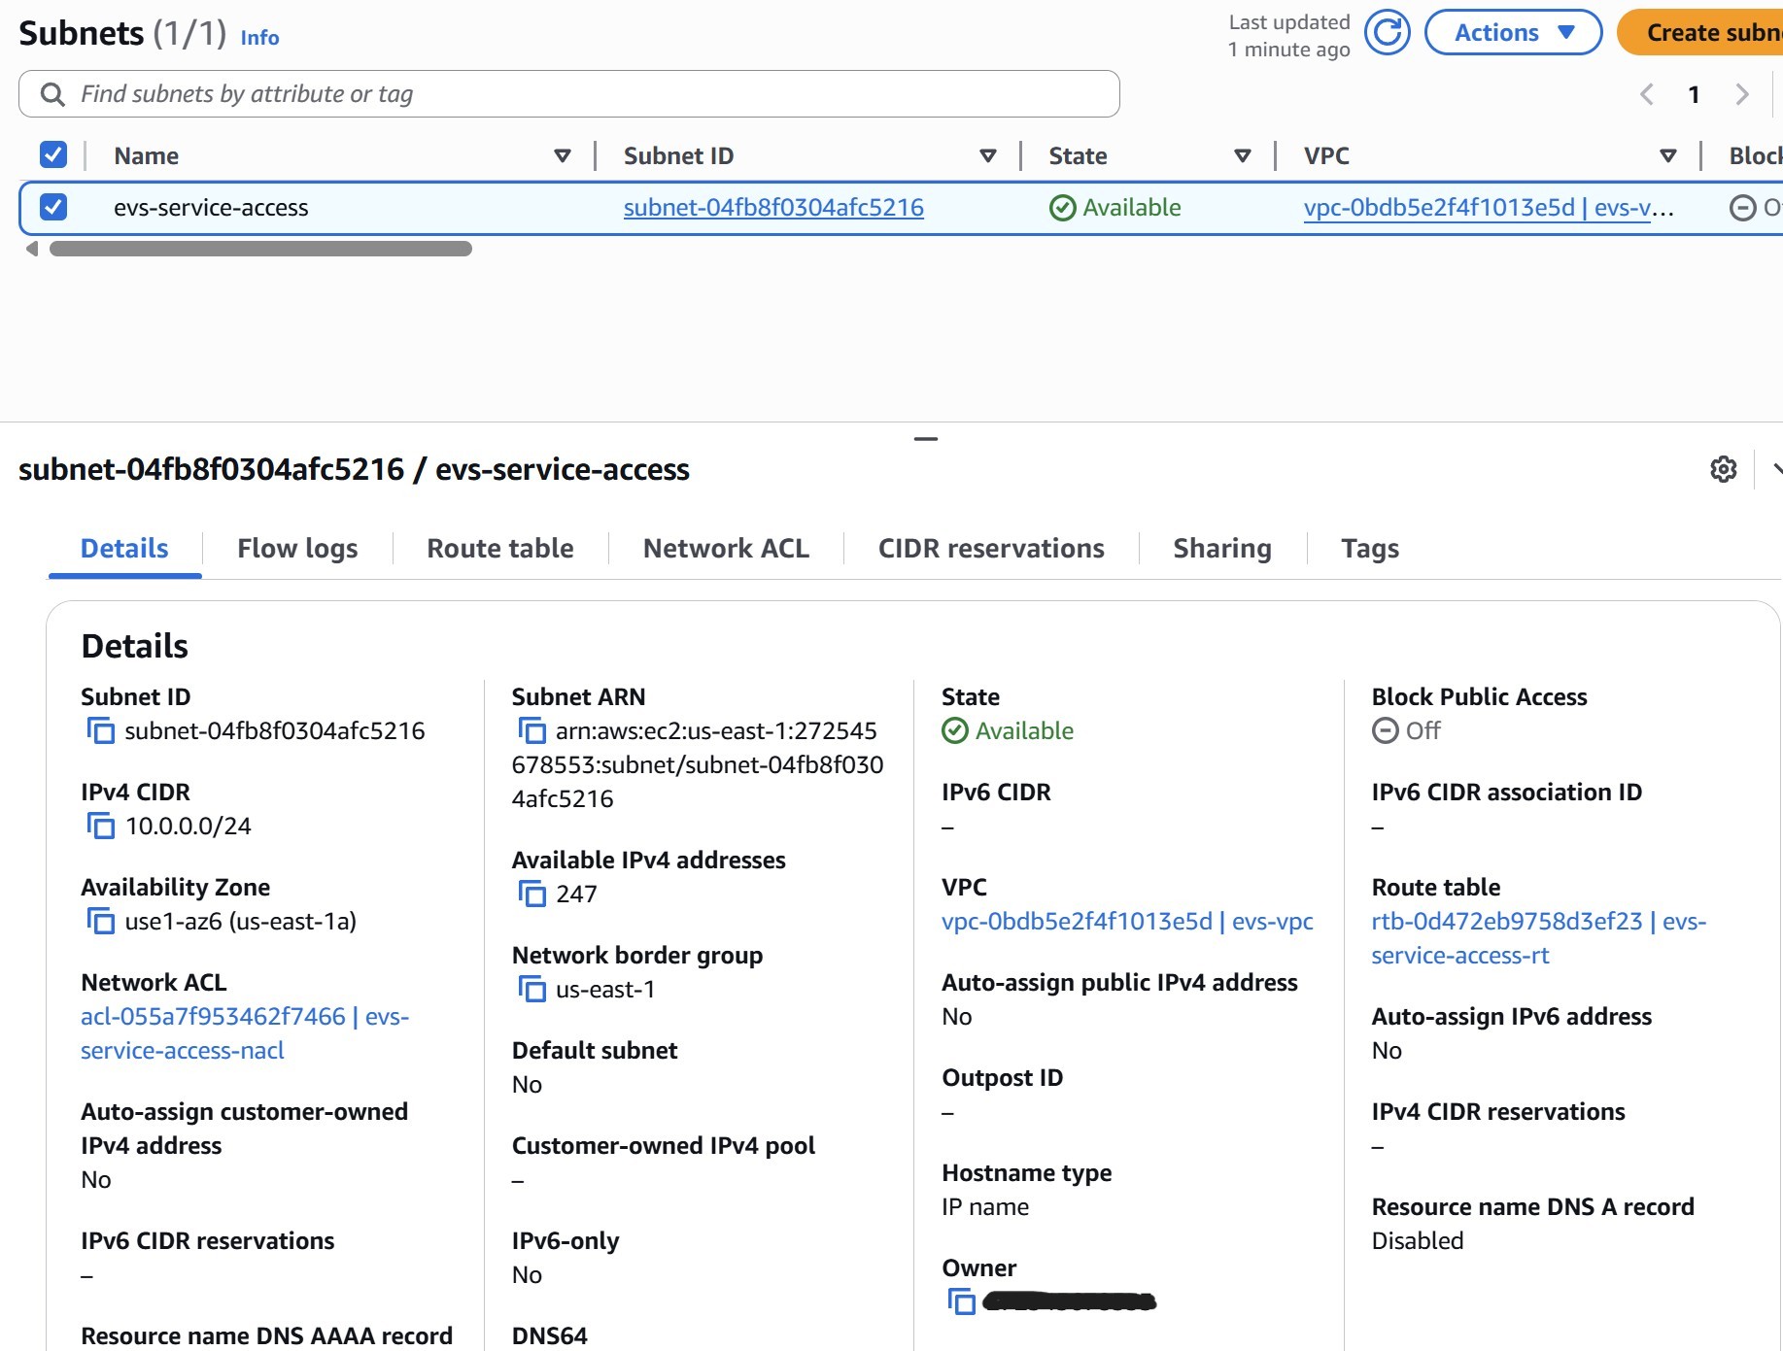The image size is (1783, 1351).
Task: Copy the Network border group value
Action: [x=532, y=989]
